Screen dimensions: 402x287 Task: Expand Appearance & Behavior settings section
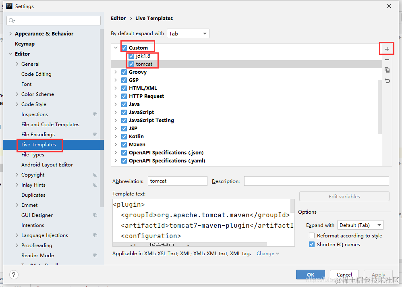point(10,33)
